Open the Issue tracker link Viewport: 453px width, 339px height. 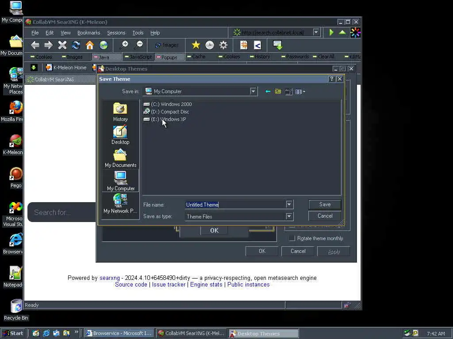169,285
